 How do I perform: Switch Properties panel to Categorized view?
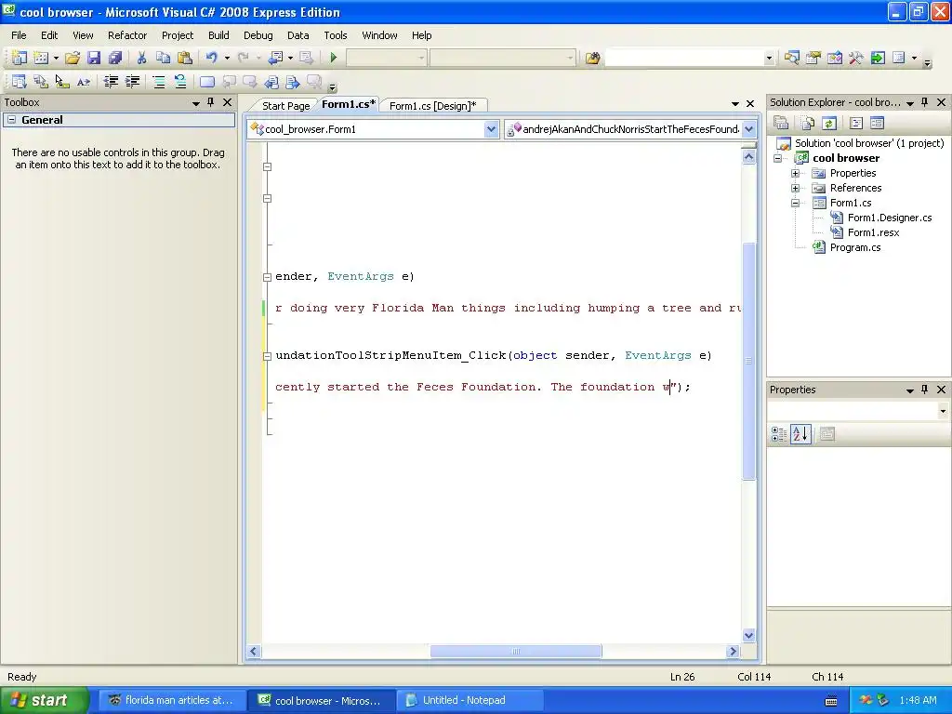(x=779, y=433)
